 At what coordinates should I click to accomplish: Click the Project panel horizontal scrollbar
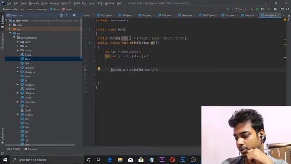[40, 145]
